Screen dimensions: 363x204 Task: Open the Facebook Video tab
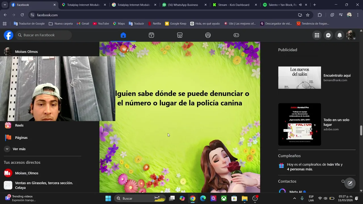tap(151, 35)
